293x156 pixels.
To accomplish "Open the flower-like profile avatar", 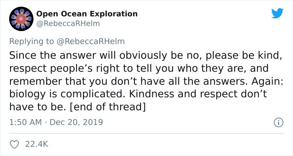I will [x=21, y=19].
